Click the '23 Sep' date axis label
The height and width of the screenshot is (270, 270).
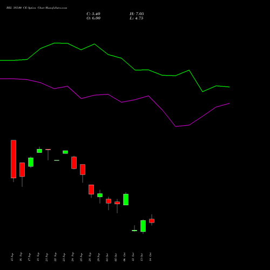click(64, 257)
